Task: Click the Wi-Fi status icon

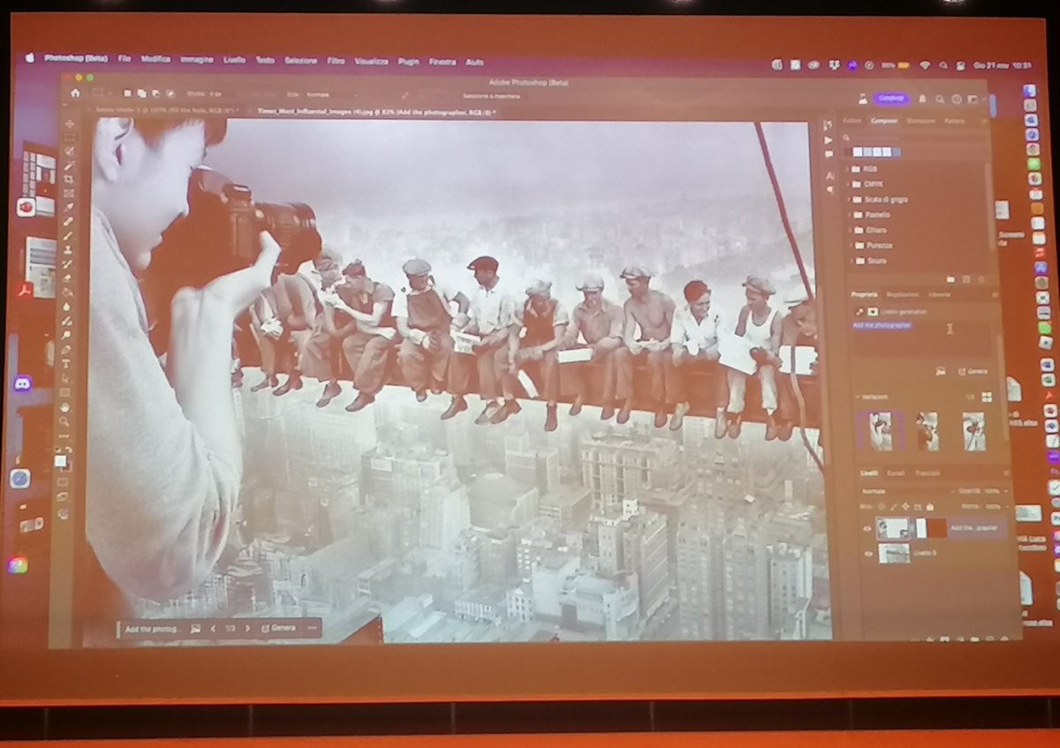Action: tap(925, 64)
